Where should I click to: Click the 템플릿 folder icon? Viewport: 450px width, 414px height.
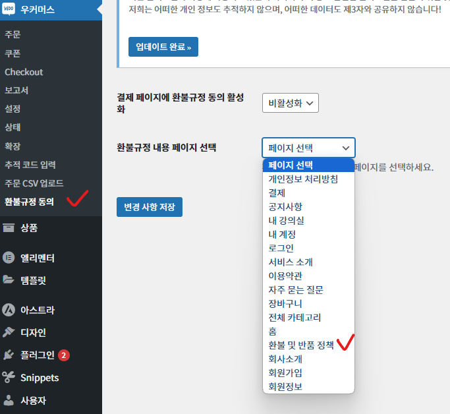[9, 280]
